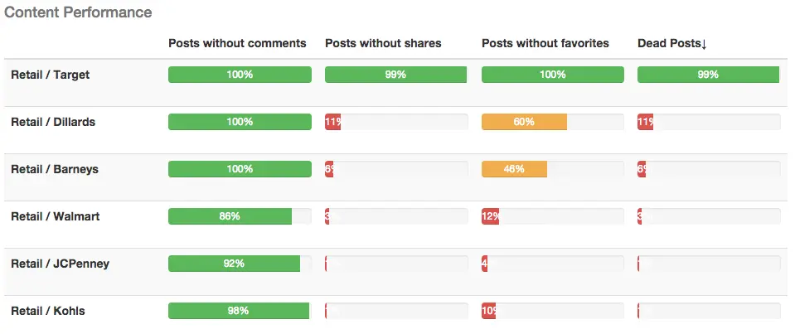Viewport: 795px width, 334px height.
Task: Click JCPenney's 92% comments progress bar
Action: (x=234, y=264)
